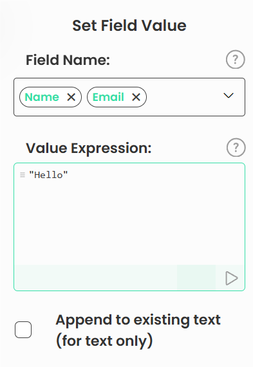Remove the Name tag with its X
253x367 pixels.
[x=71, y=97]
